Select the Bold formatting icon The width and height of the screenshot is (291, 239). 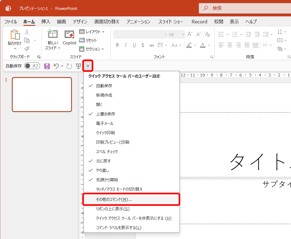point(117,45)
